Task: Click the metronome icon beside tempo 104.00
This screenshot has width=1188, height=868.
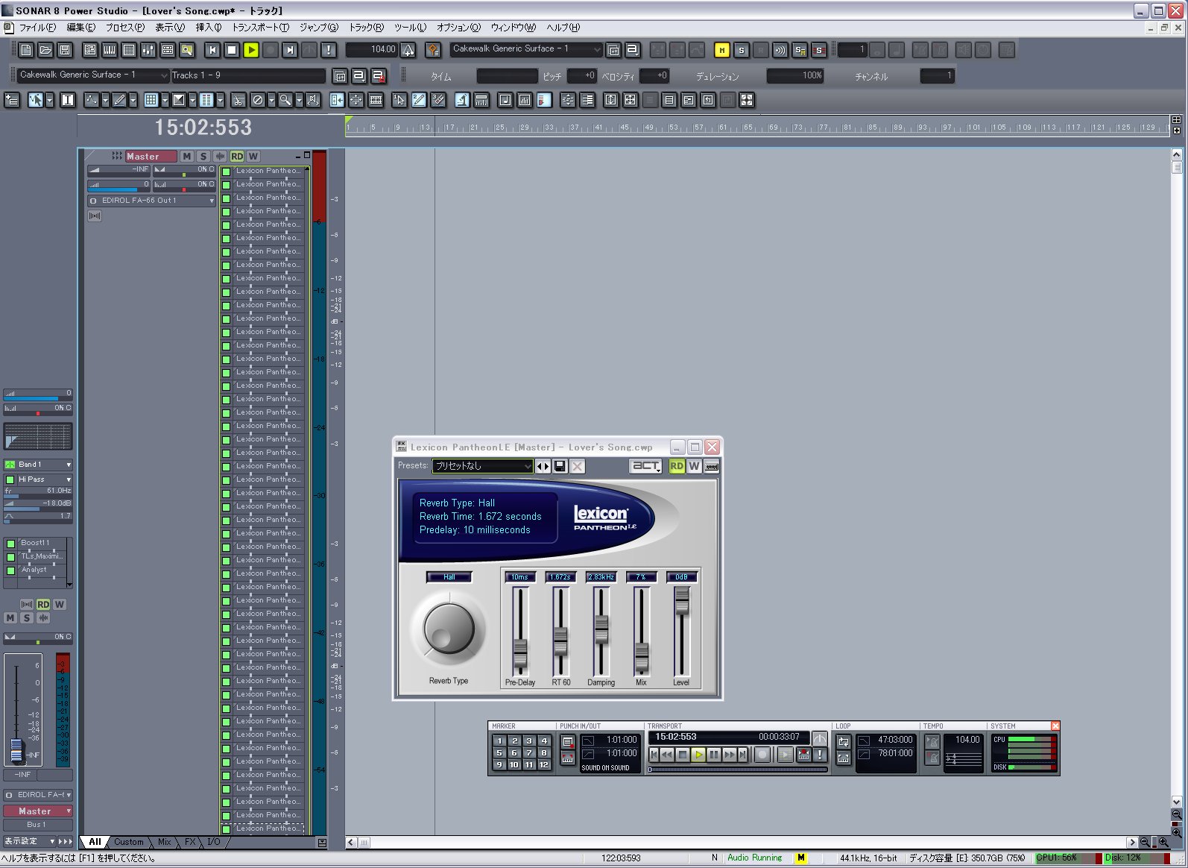Action: [x=408, y=50]
